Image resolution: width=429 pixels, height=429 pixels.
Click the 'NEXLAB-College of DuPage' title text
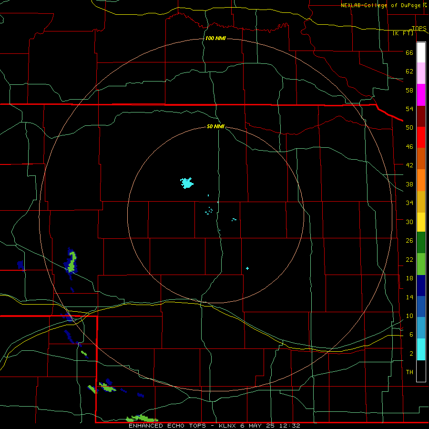tap(380, 5)
